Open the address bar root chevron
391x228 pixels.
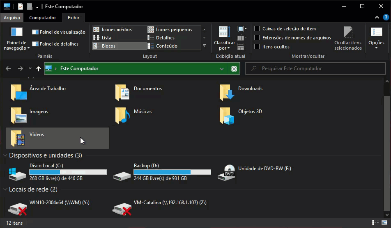pyautogui.click(x=55, y=69)
